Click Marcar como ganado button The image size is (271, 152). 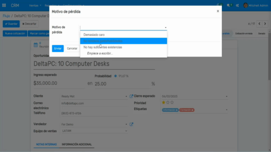39,33
